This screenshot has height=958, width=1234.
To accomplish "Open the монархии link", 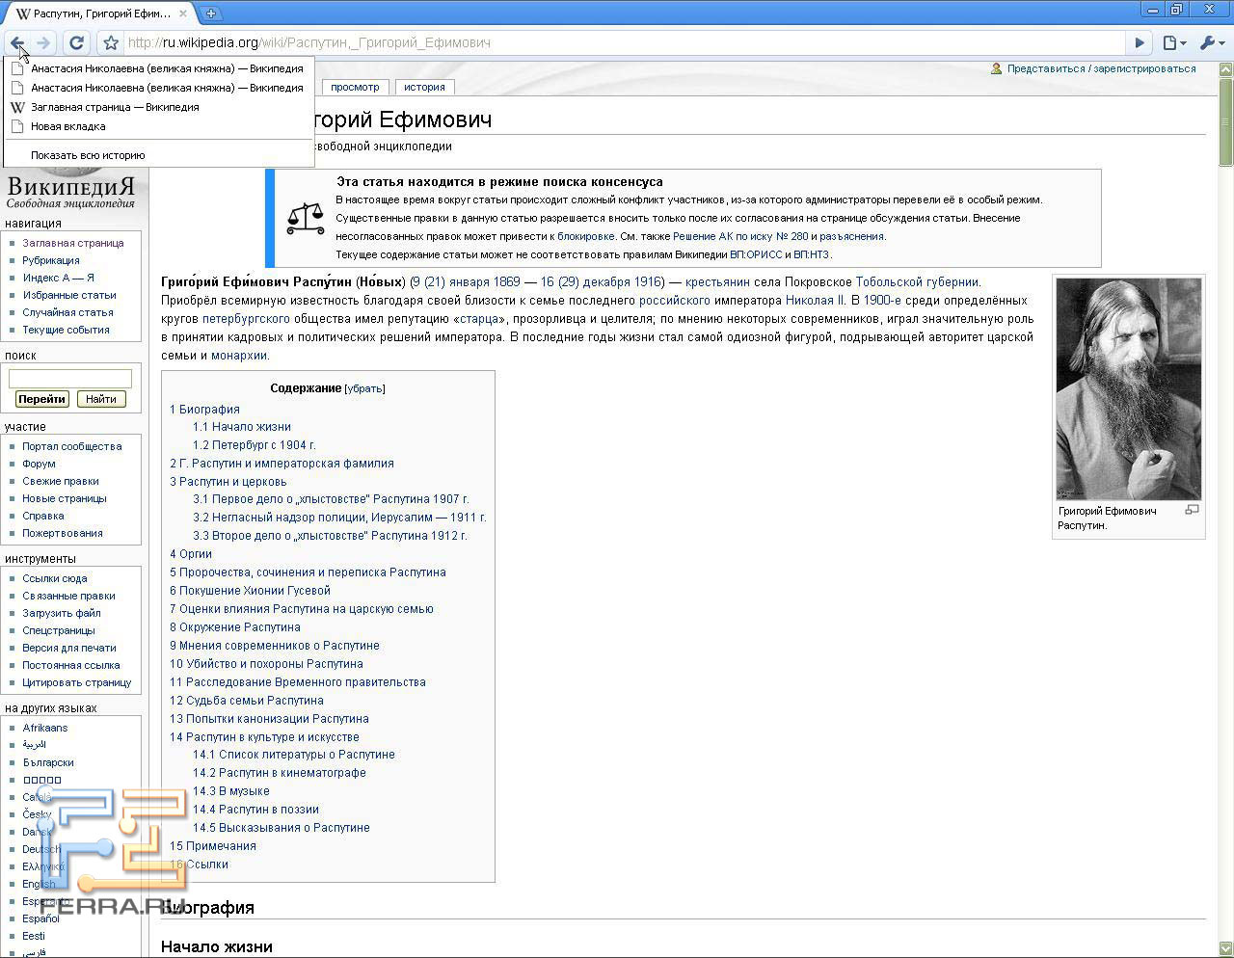I will (x=239, y=356).
